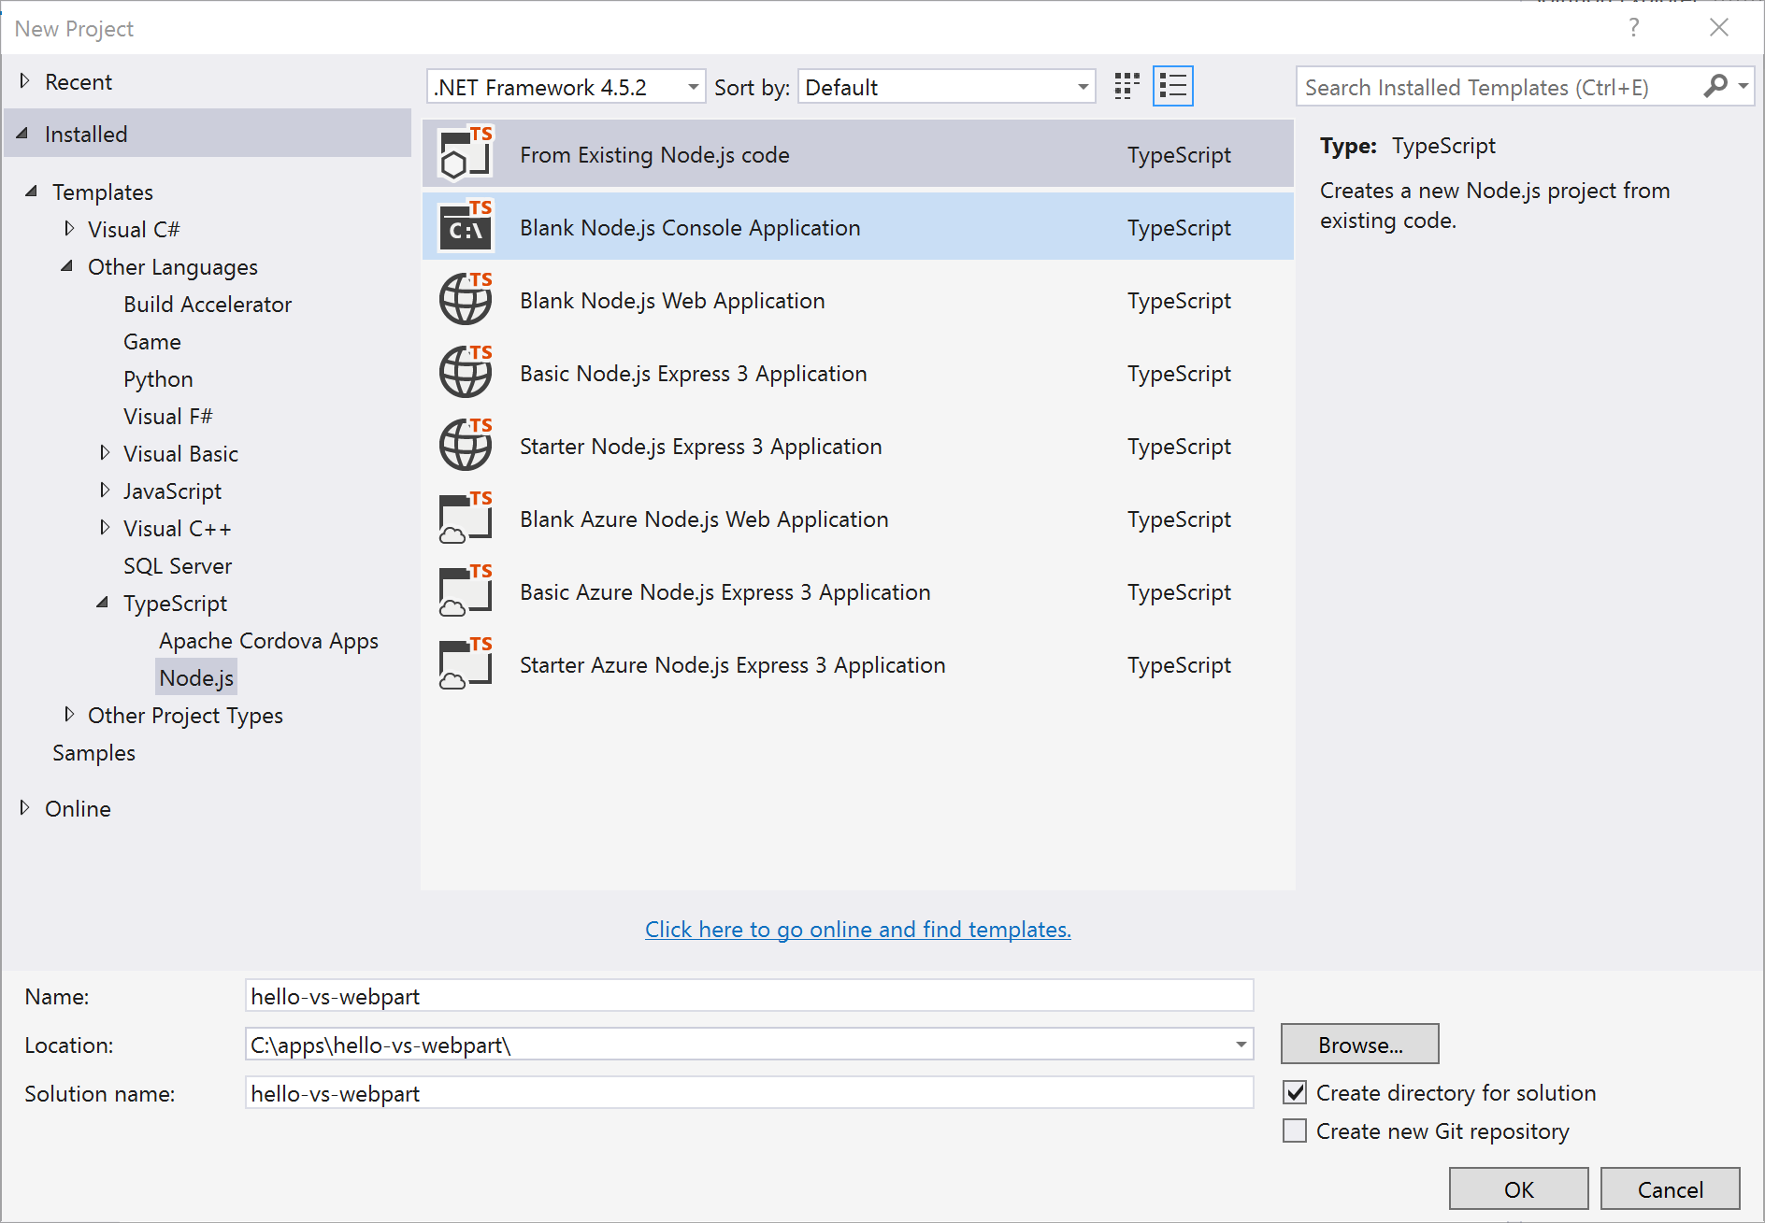Expand the JavaScript node
This screenshot has height=1223, width=1765.
[105, 491]
